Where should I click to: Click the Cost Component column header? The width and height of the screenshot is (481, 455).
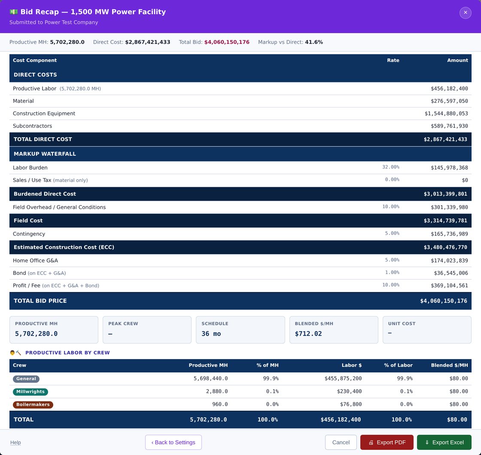tap(35, 60)
